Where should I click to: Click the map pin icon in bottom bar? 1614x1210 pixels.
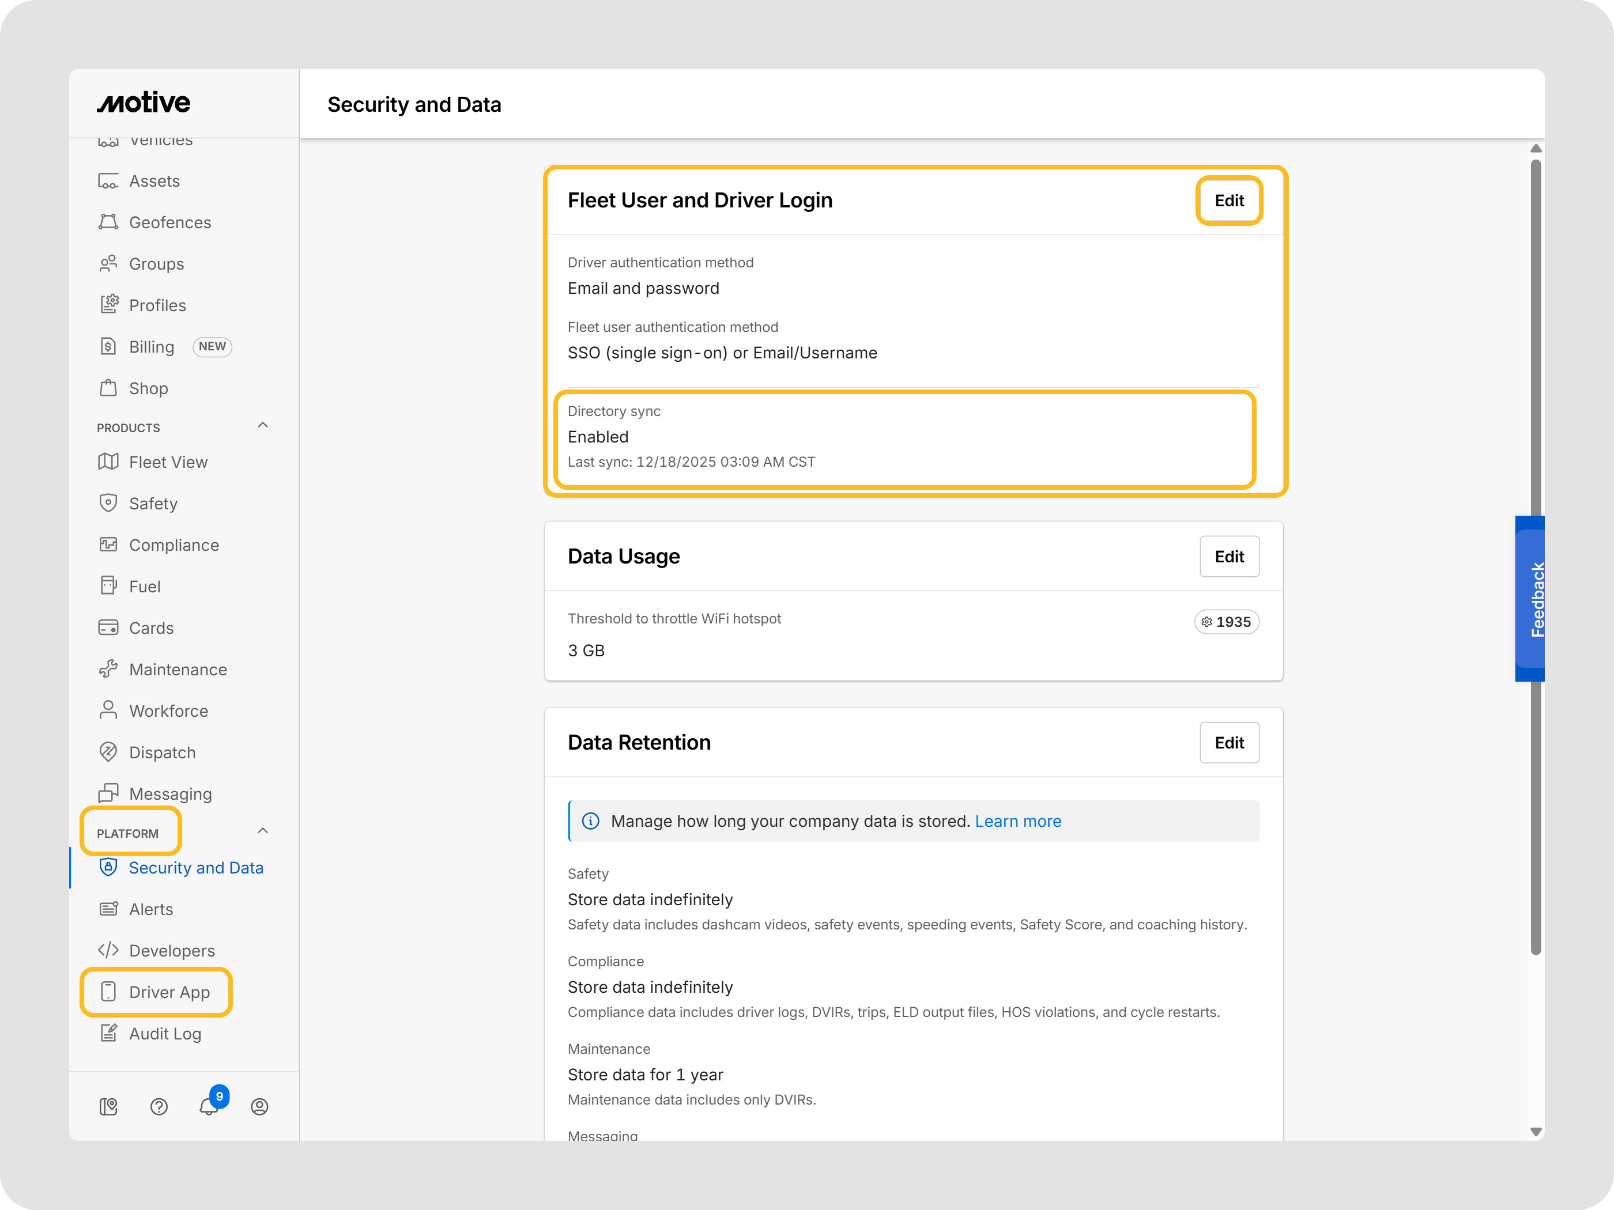point(108,1106)
